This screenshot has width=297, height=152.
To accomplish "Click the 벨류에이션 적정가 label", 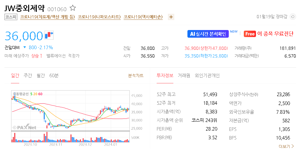I will pyautogui.click(x=63, y=56).
